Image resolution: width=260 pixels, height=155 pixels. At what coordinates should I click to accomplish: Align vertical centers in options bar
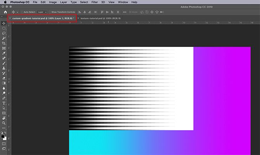coord(107,12)
